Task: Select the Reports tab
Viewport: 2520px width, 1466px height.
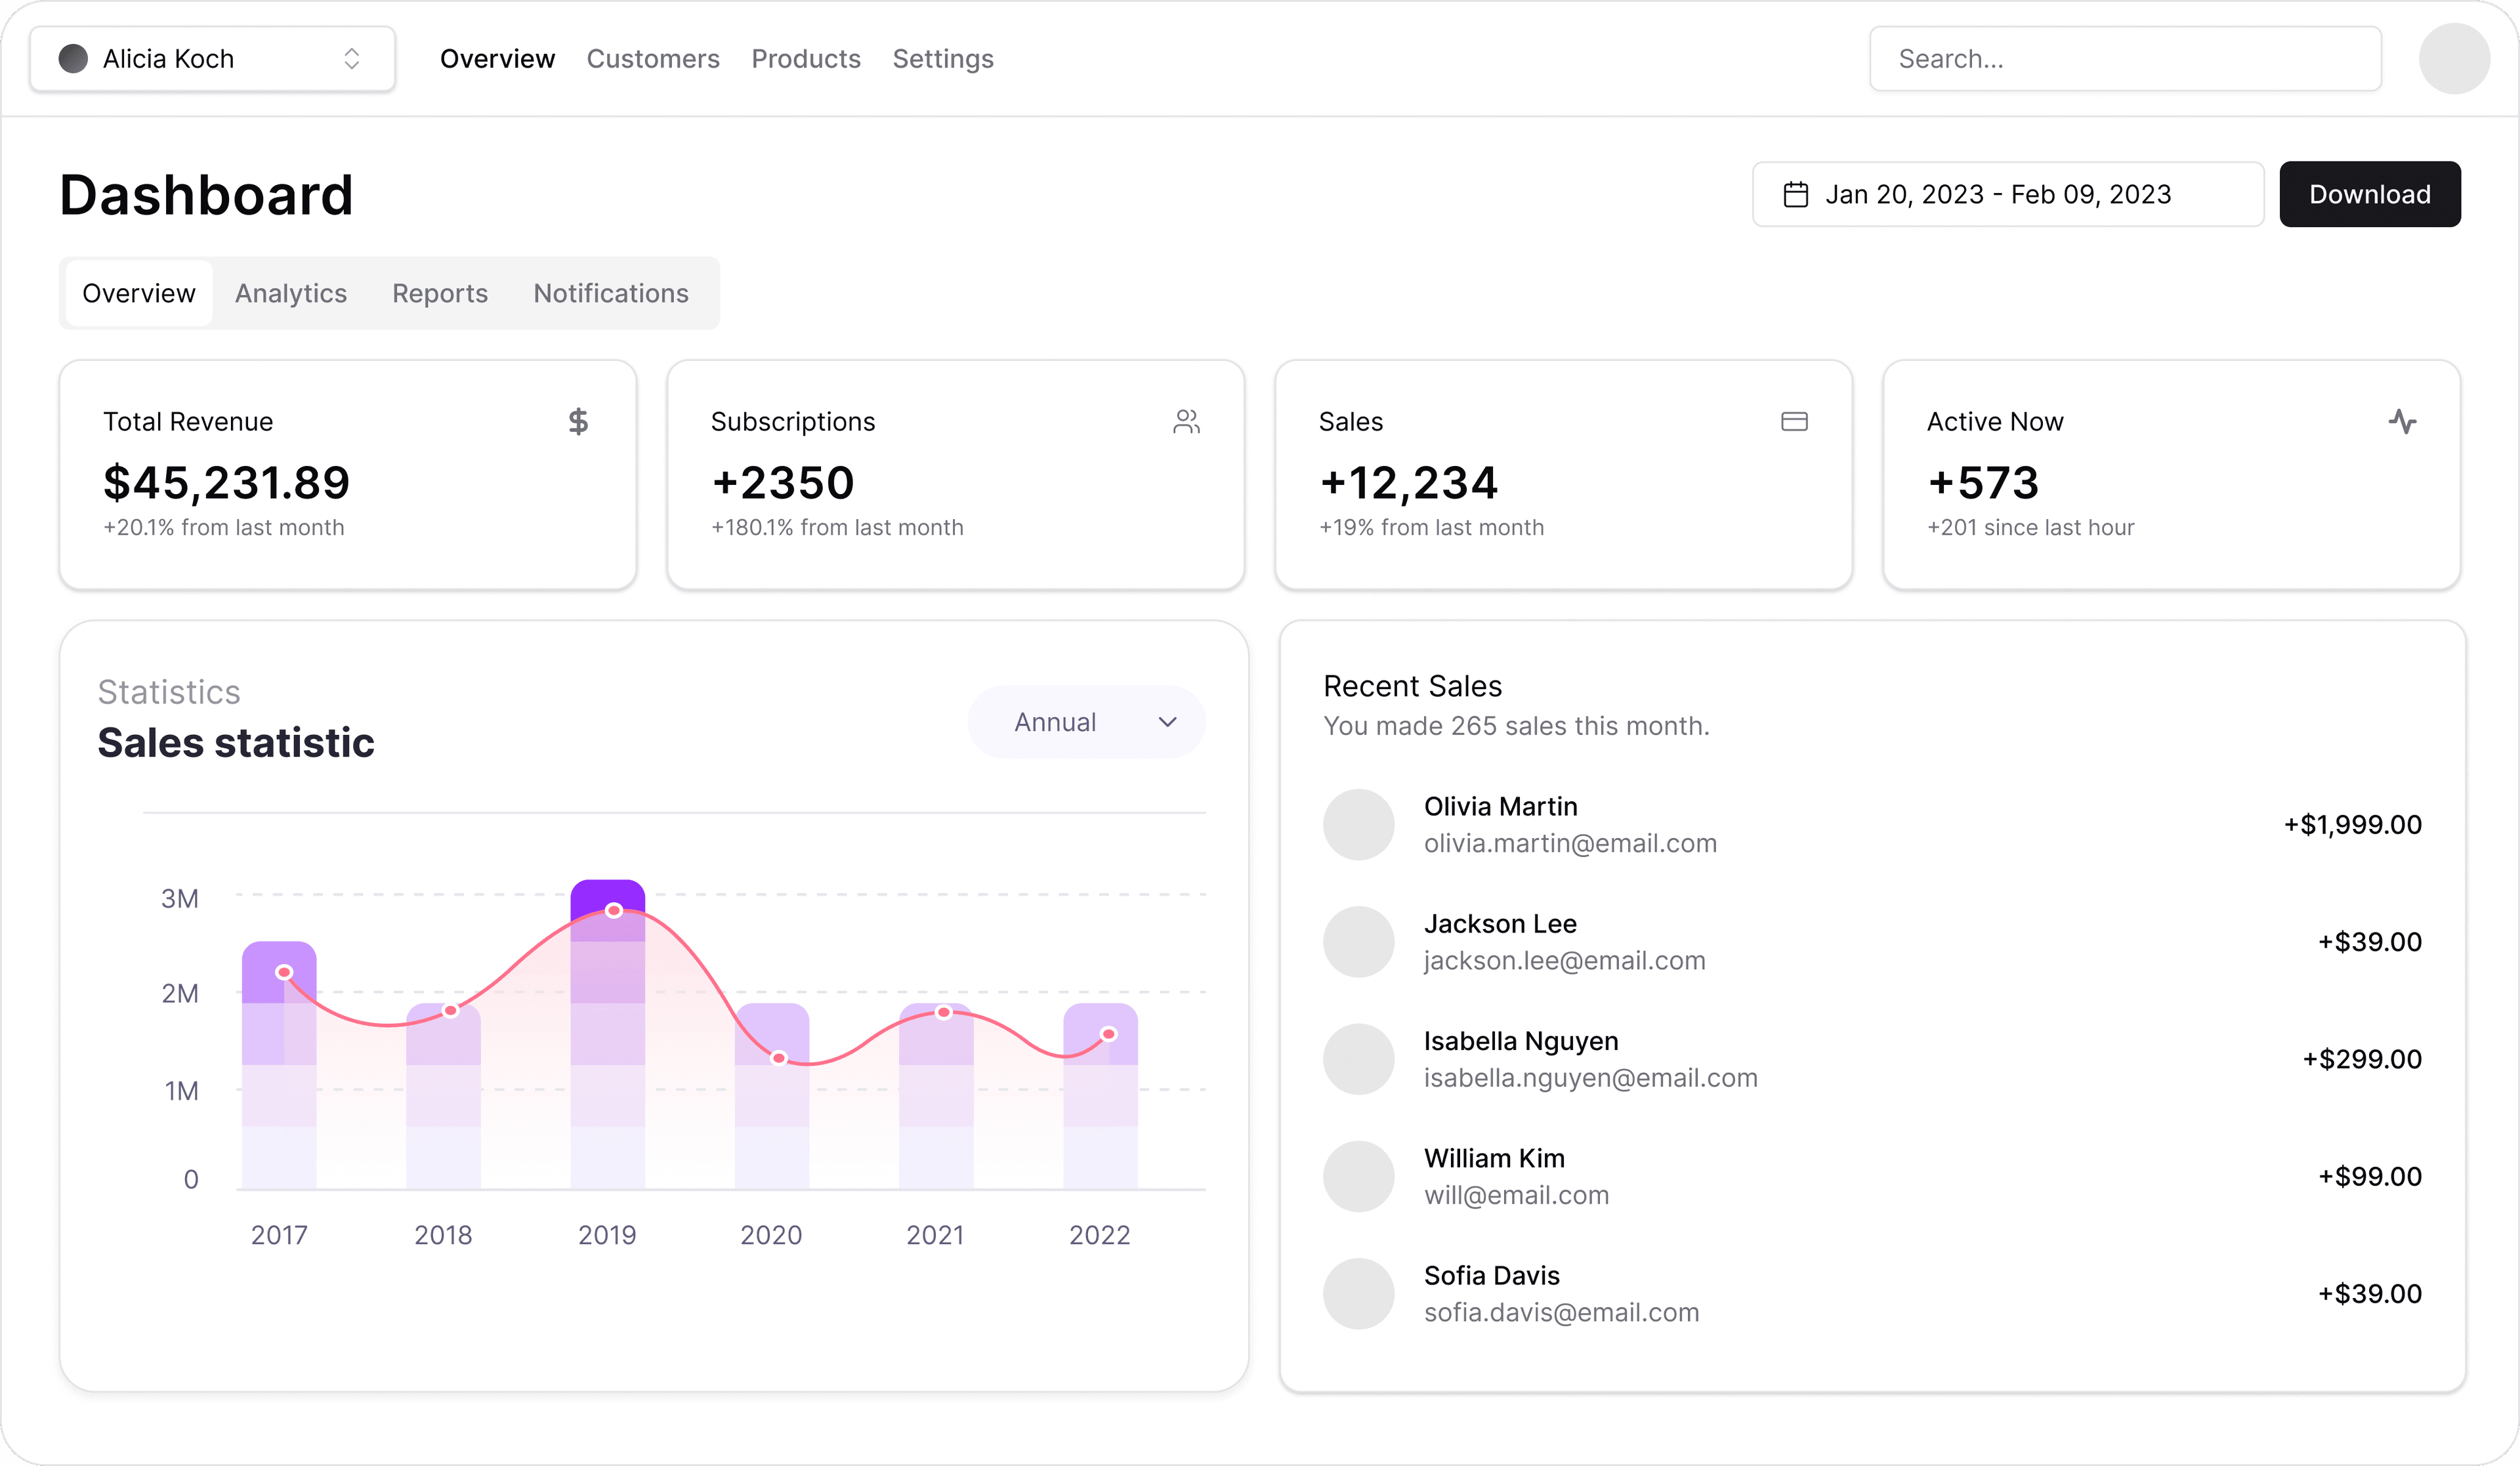Action: (440, 293)
